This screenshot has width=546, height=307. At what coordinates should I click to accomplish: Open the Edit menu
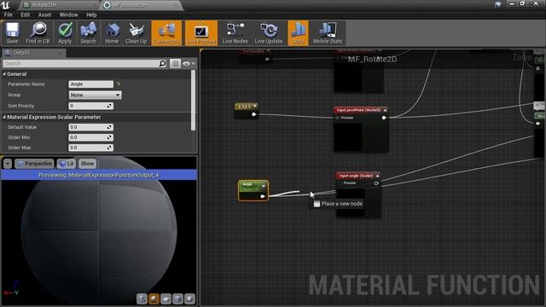click(x=25, y=14)
